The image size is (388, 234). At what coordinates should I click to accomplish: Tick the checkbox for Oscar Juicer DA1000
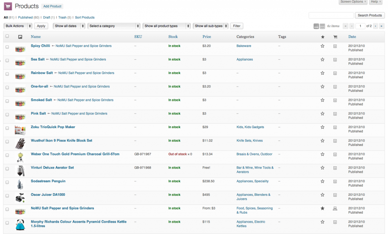(x=7, y=196)
